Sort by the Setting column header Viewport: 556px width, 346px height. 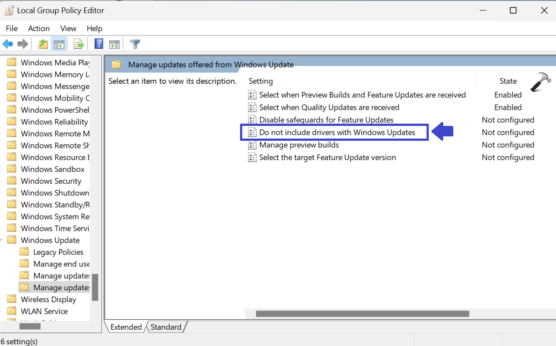point(261,81)
